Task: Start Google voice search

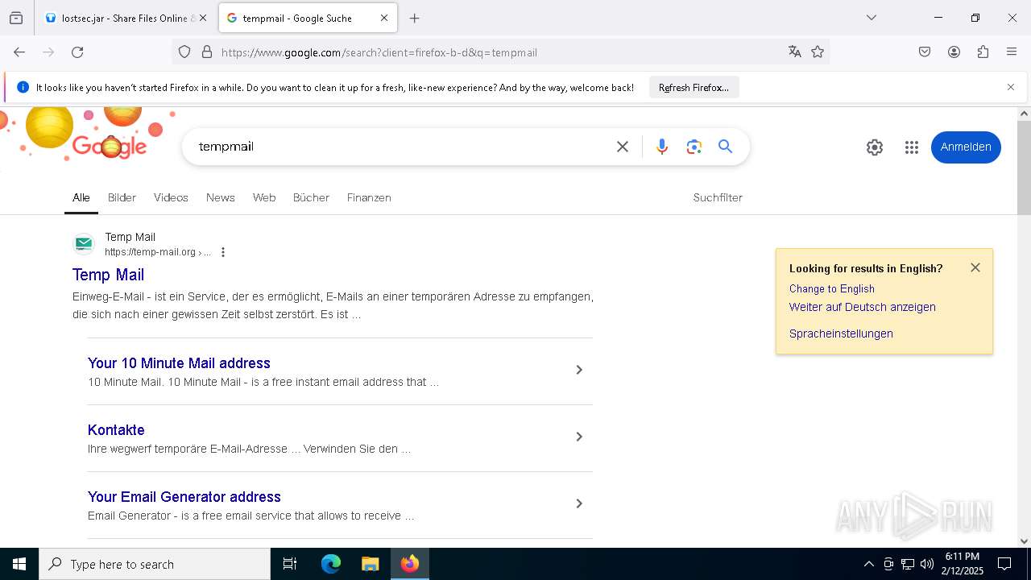Action: [662, 147]
